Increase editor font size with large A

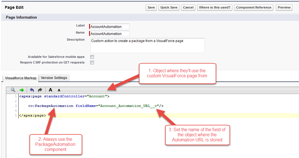point(50,90)
